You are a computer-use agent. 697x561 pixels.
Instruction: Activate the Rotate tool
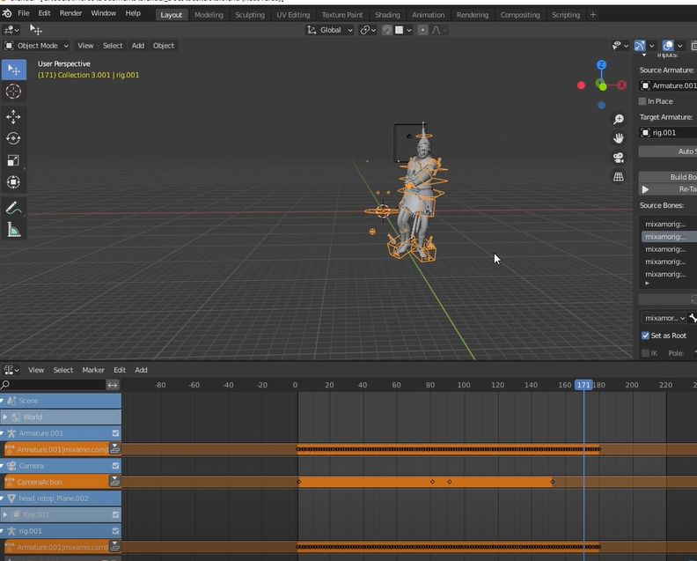[x=13, y=138]
